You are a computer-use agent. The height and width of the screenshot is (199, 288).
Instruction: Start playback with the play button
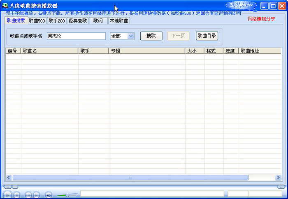[x=8, y=195]
